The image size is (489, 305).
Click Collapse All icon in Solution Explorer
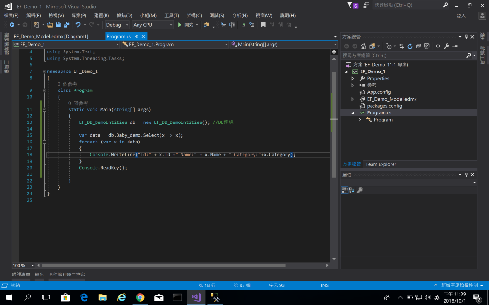tap(418, 46)
